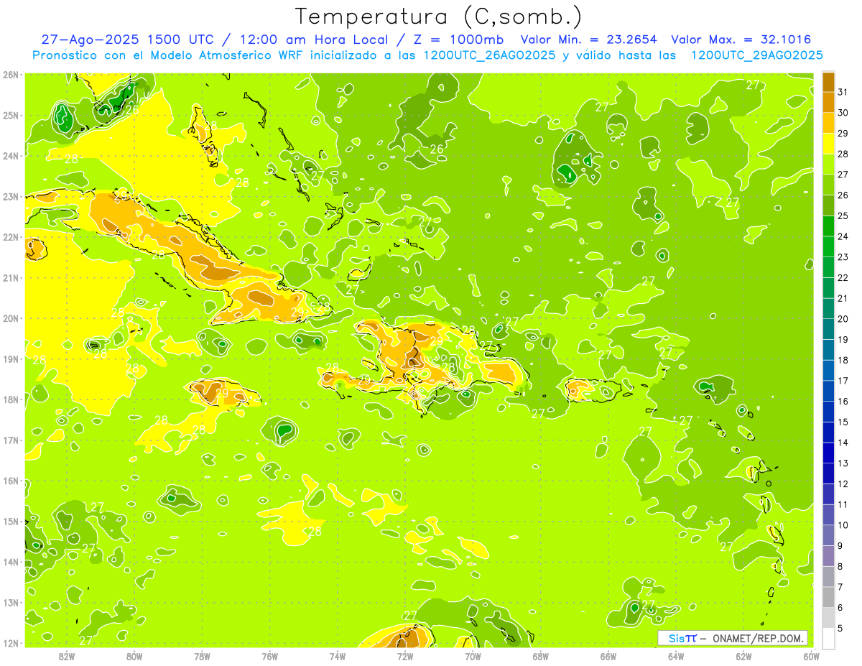Viewport: 862px width, 666px height.
Task: Click the color bar value label 26
Action: (x=843, y=195)
